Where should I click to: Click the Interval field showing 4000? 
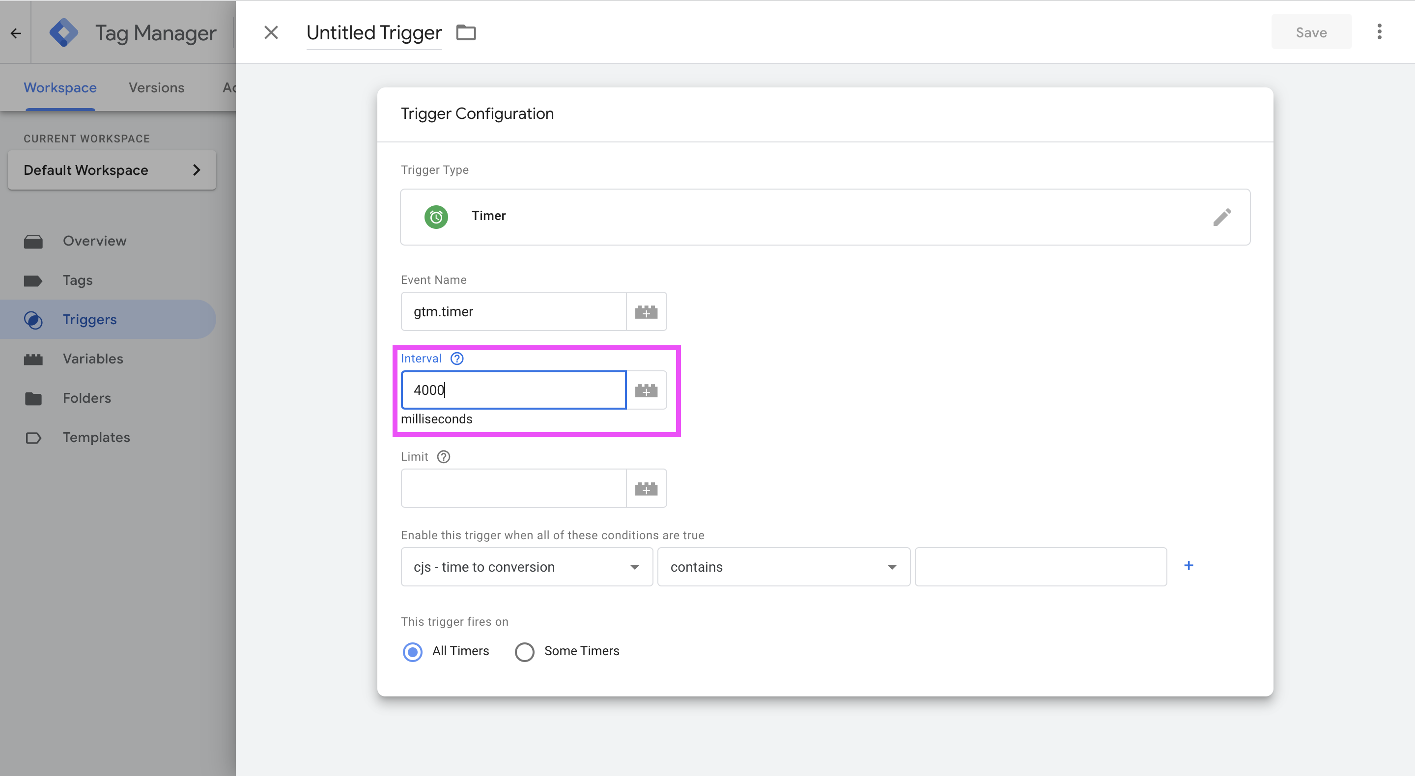513,390
